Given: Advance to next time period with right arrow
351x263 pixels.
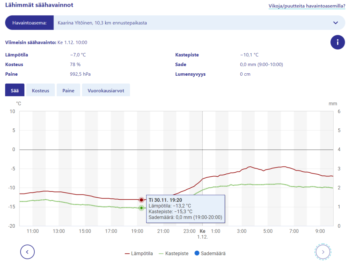Looking at the screenshot, I should pyautogui.click(x=323, y=252).
